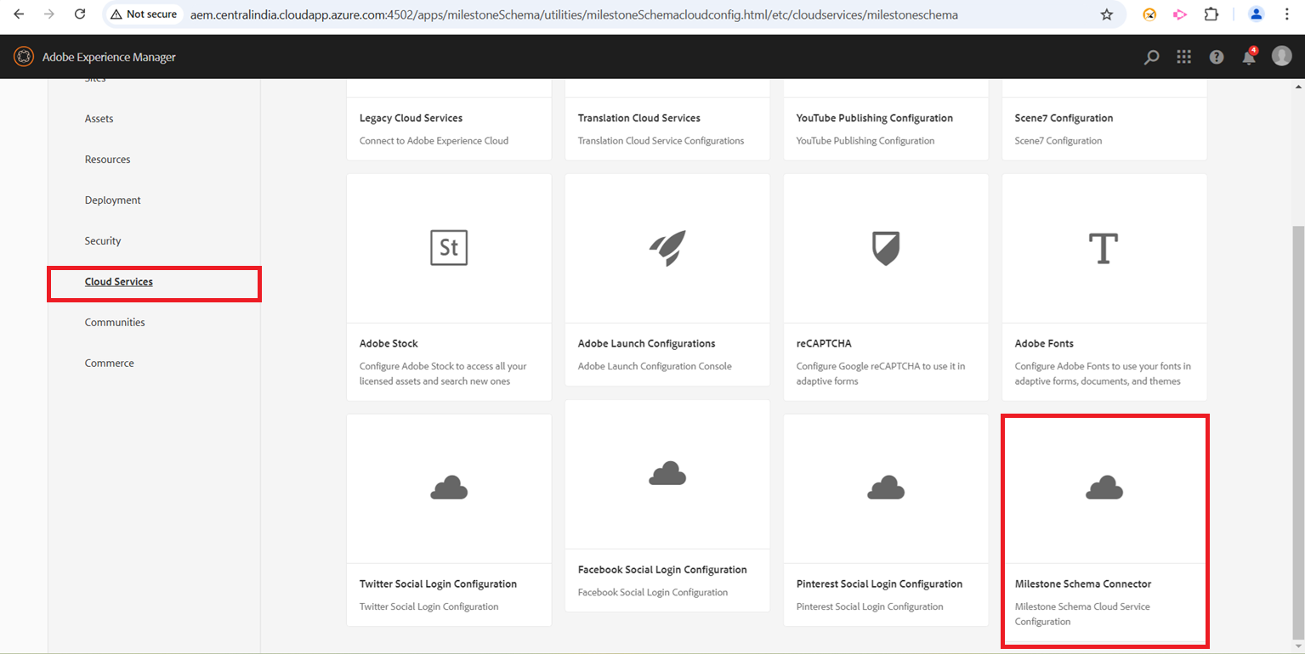Select Deployment in the left navigation
The width and height of the screenshot is (1305, 654).
pyautogui.click(x=112, y=200)
